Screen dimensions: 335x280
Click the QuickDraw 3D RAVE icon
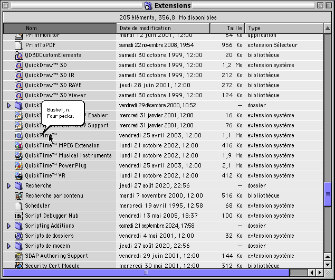tap(18, 86)
